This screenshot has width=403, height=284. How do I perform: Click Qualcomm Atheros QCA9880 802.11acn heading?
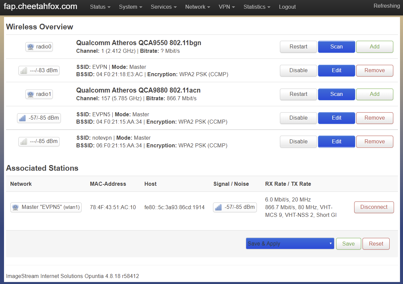[x=138, y=90]
